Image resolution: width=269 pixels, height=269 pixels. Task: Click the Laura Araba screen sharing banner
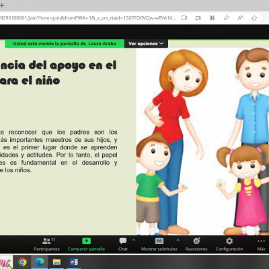pos(65,44)
